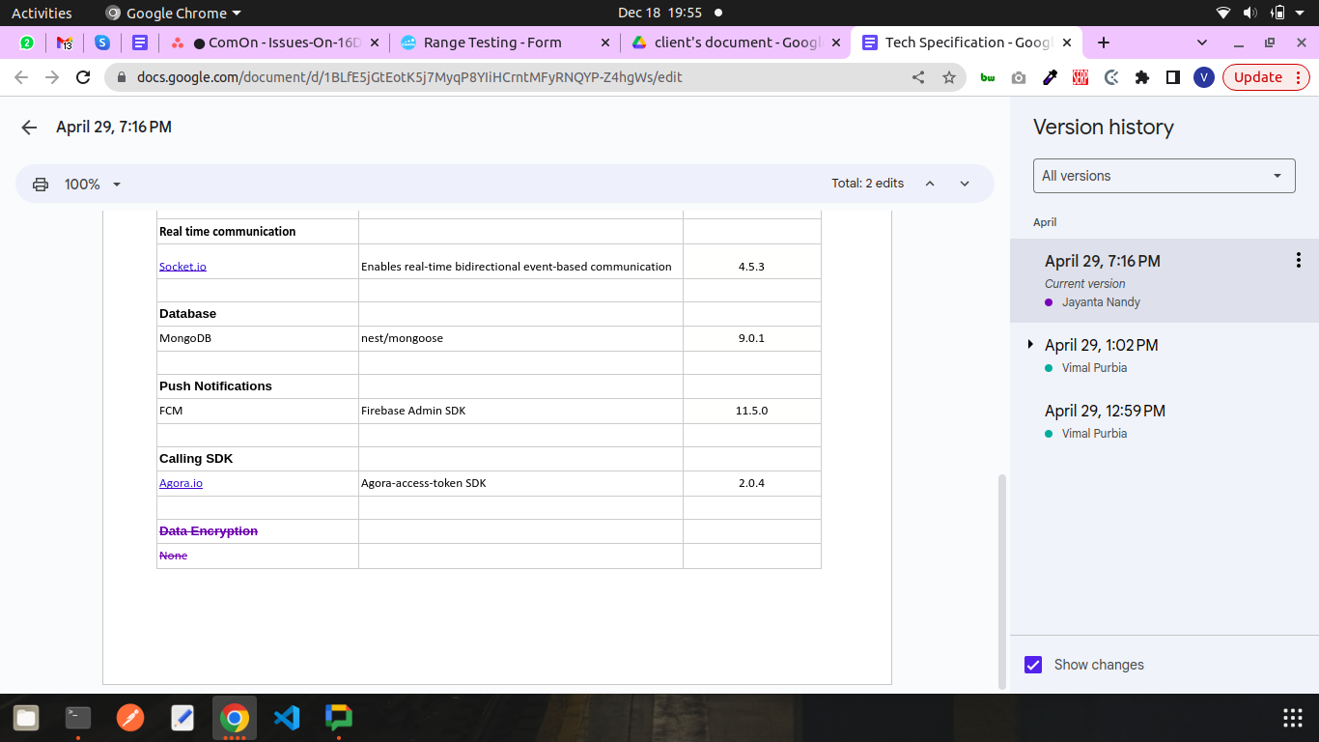Open more actions for April 29, 7:16 PM version
This screenshot has width=1319, height=742.
[1298, 260]
